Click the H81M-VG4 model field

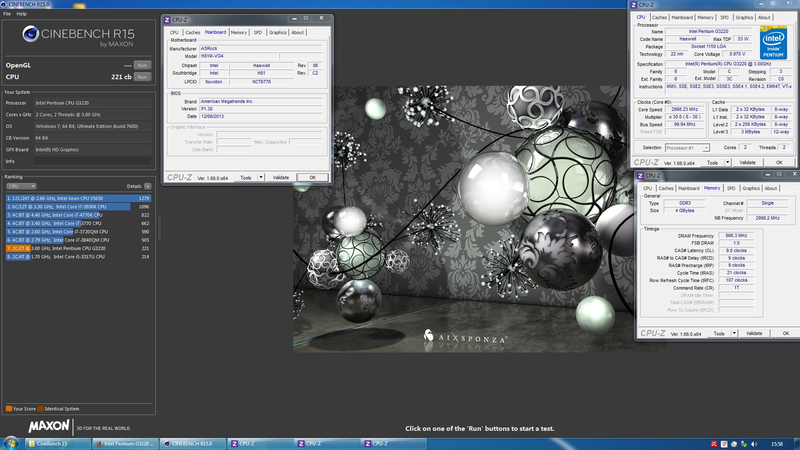(238, 56)
